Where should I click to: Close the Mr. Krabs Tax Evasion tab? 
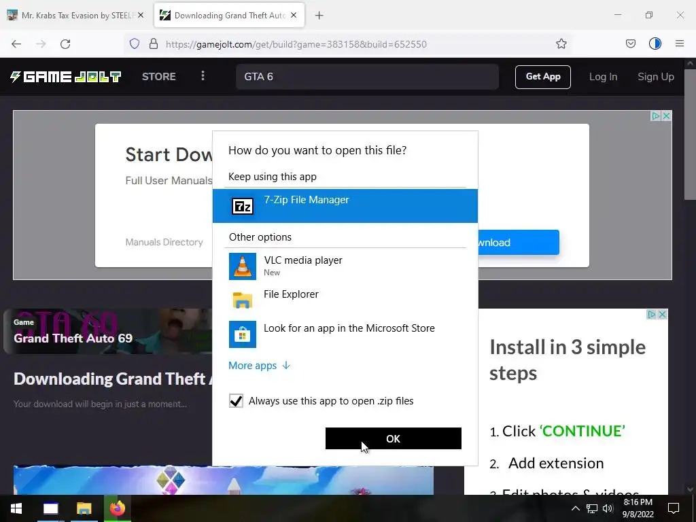click(x=141, y=15)
